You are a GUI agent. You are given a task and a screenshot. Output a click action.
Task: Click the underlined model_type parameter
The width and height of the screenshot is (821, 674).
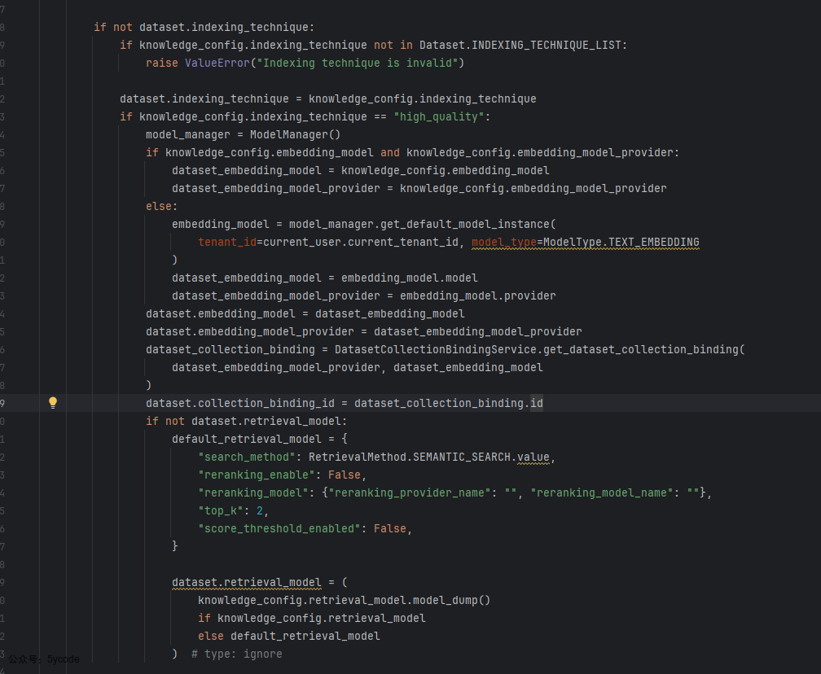click(503, 242)
